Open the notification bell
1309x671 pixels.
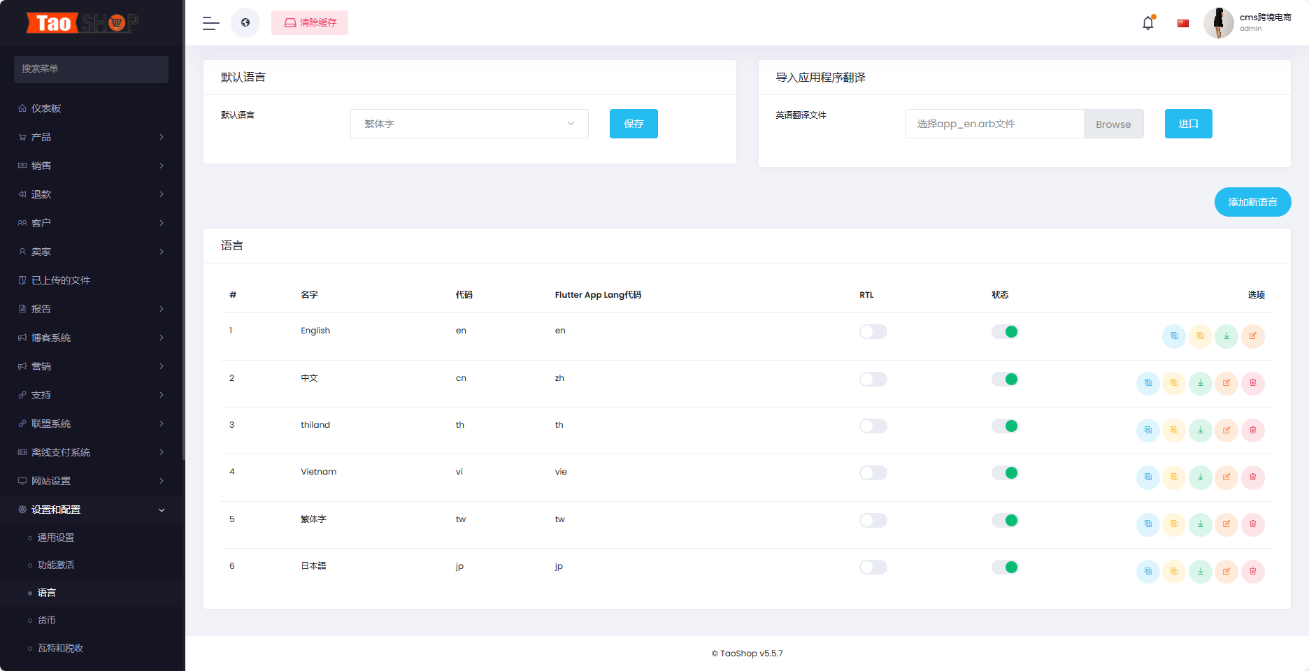1148,23
